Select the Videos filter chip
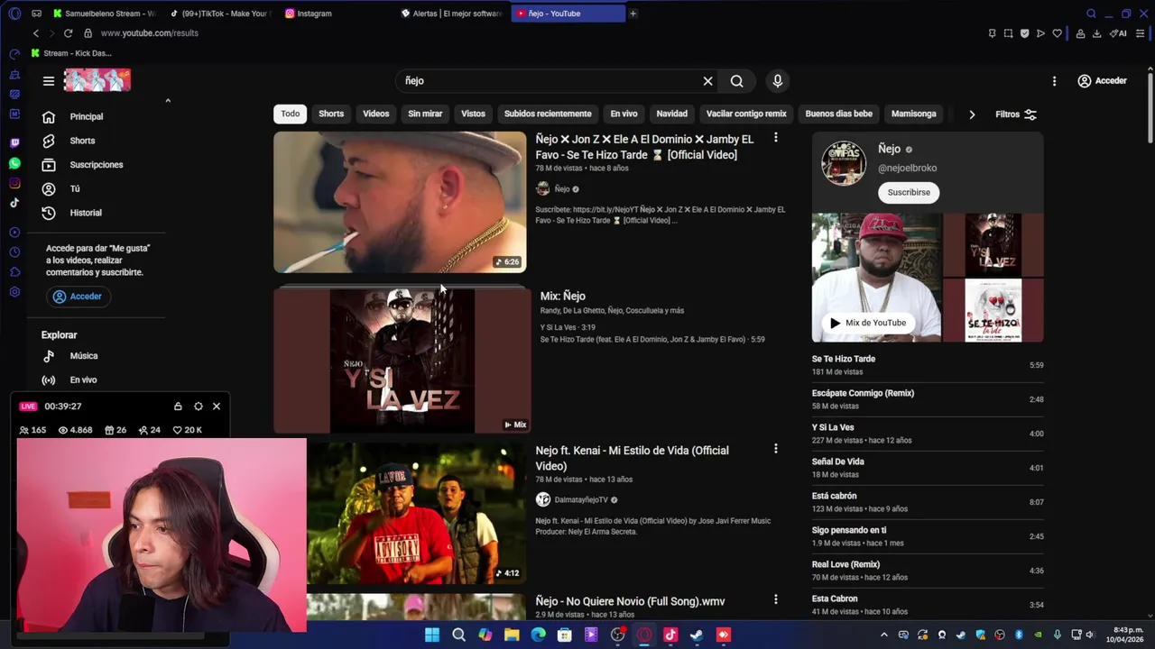This screenshot has width=1155, height=649. tap(376, 114)
